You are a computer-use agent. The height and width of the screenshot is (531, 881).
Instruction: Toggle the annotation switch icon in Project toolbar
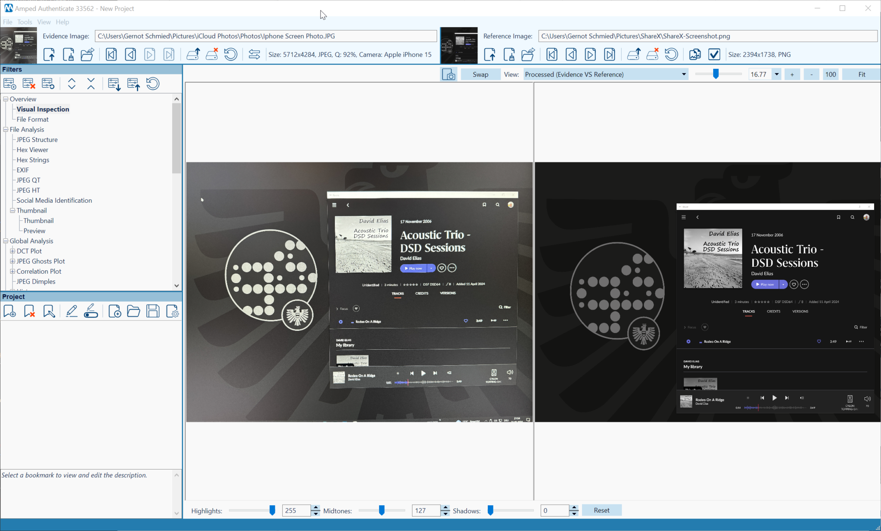coord(91,311)
